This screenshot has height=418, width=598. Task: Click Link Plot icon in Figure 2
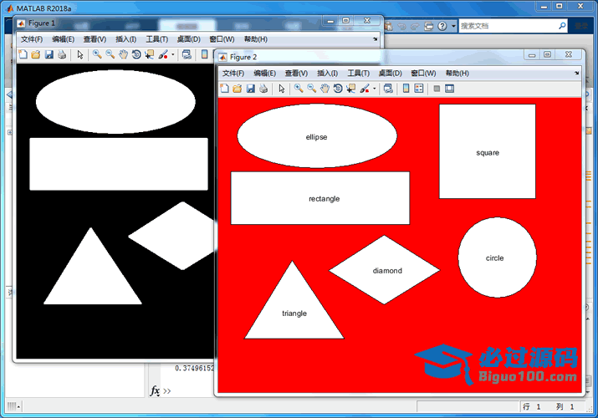pyautogui.click(x=388, y=89)
